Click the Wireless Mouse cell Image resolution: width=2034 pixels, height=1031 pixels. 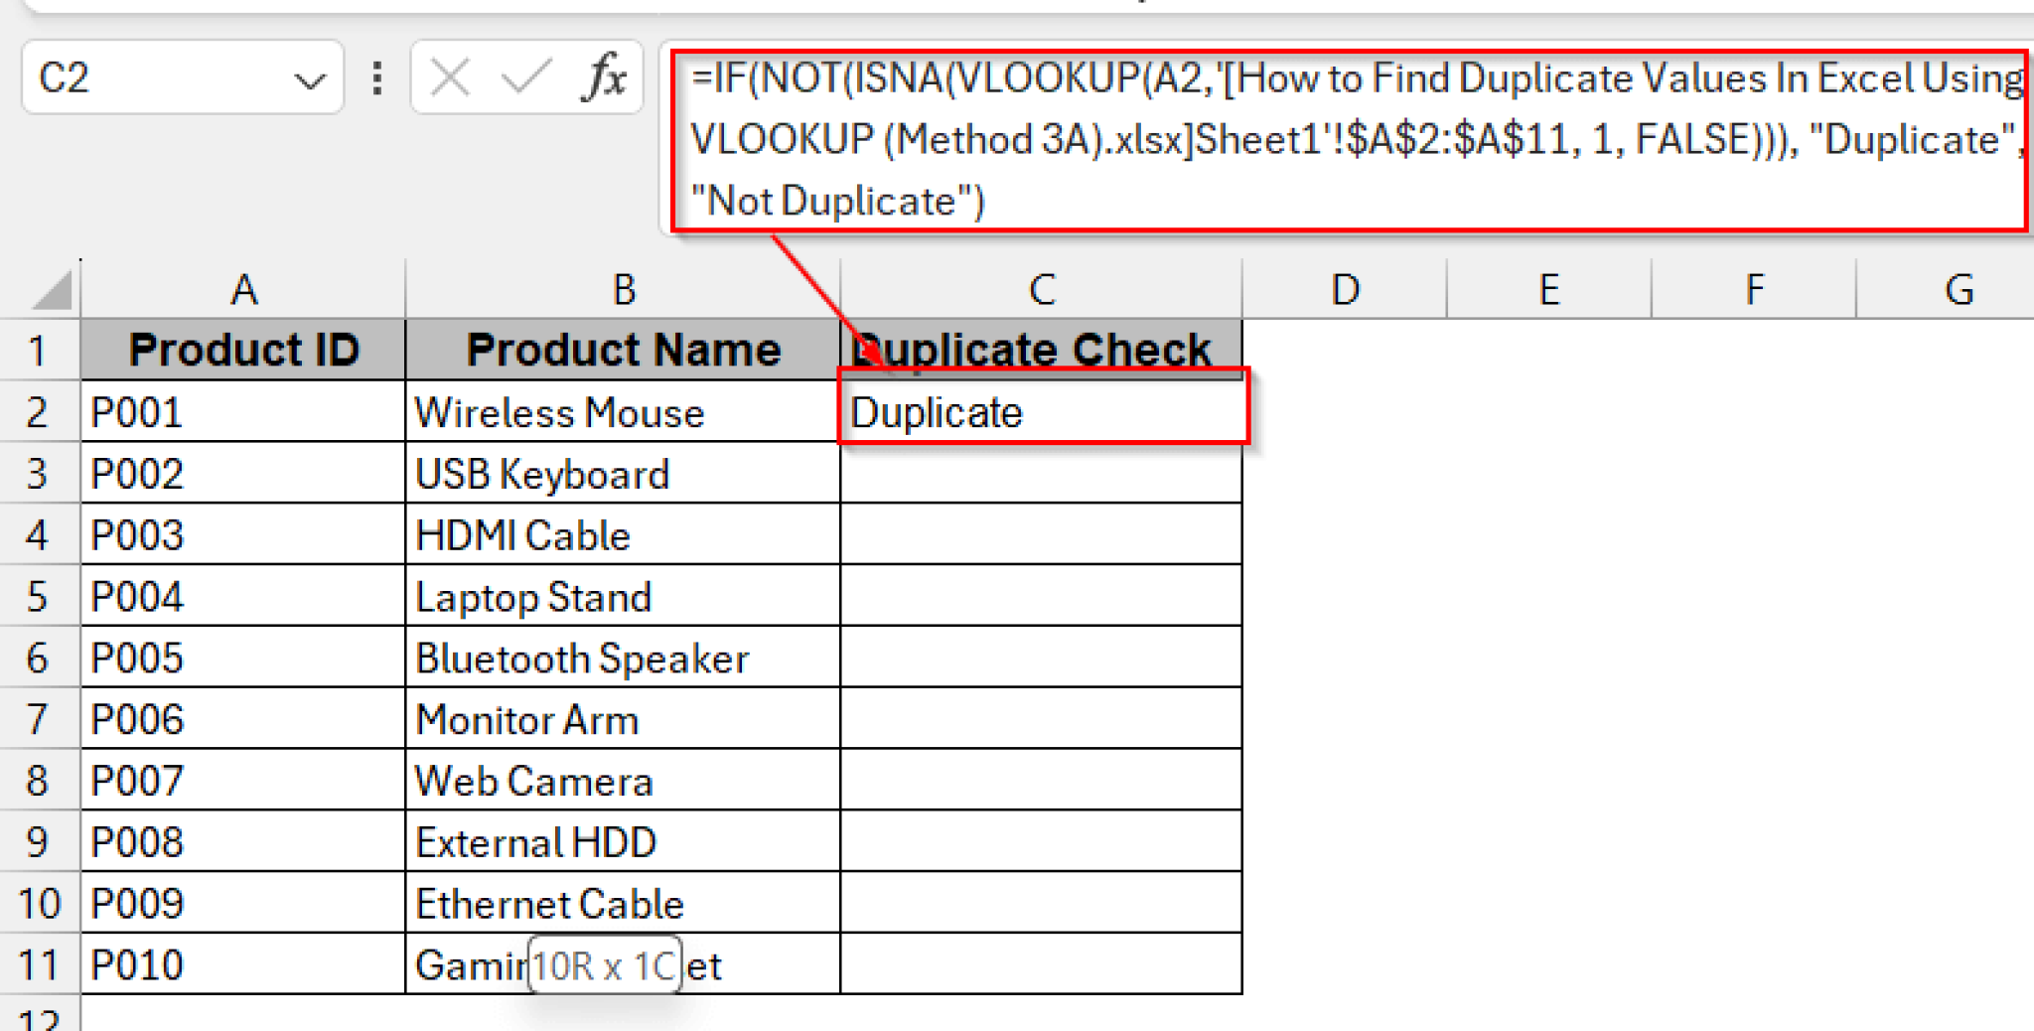[x=623, y=412]
